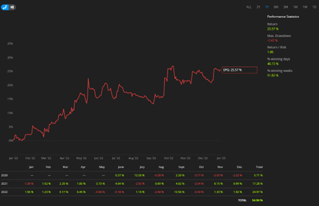The image size is (319, 206).
Task: Click 2022 Mar value 6.17 %
Action: [64, 192]
